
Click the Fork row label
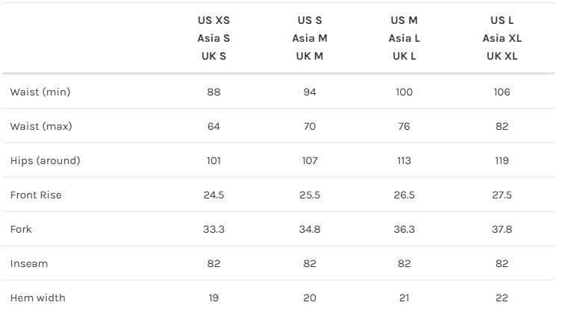(x=21, y=229)
